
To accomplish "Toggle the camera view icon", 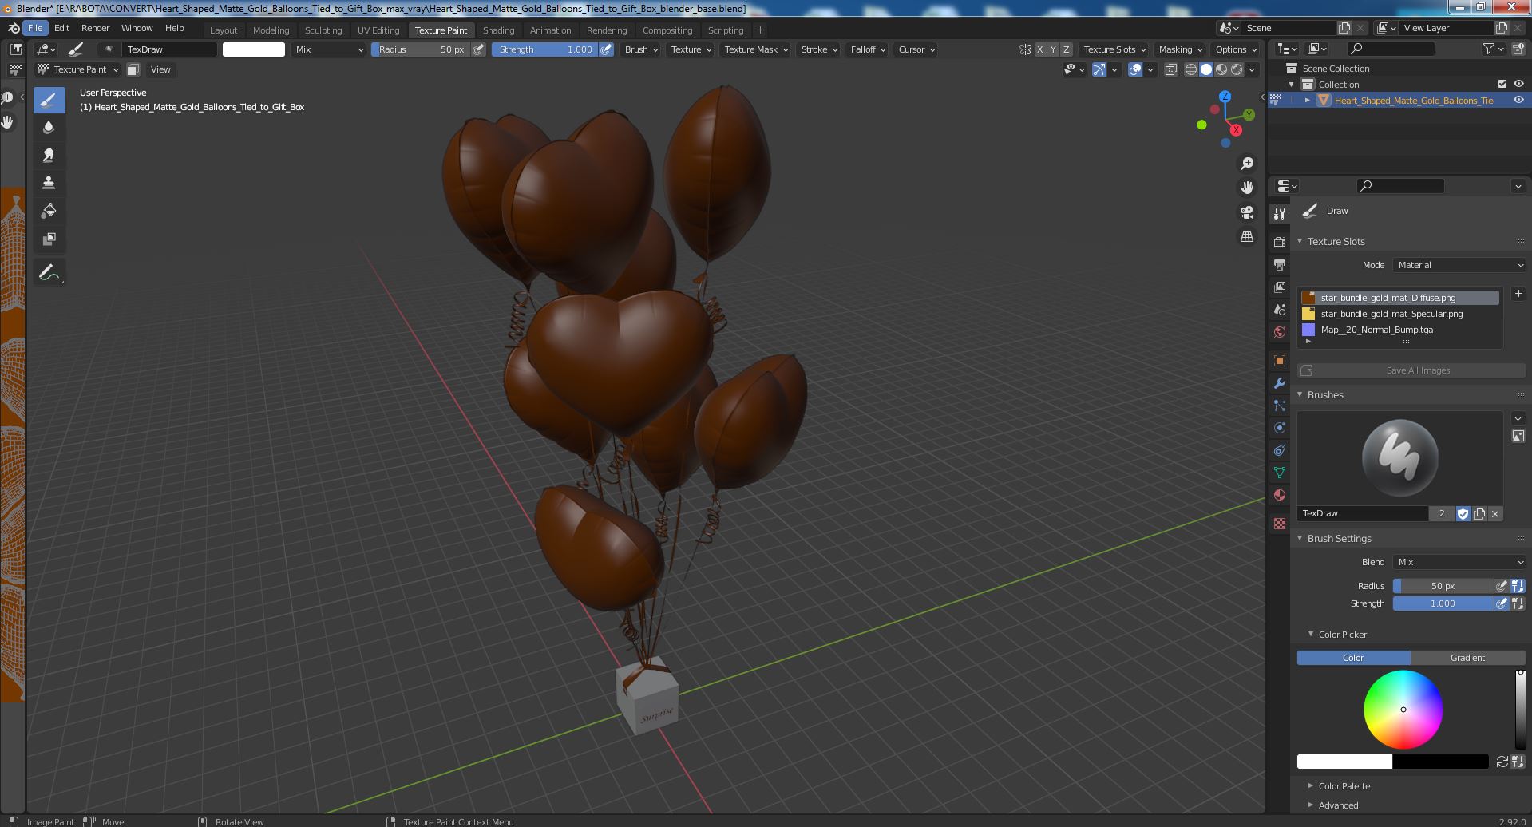I will point(1247,212).
